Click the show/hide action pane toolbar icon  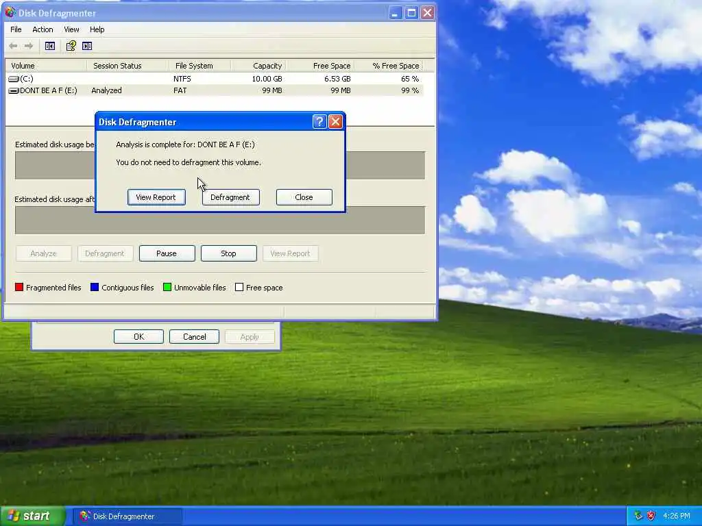point(87,46)
